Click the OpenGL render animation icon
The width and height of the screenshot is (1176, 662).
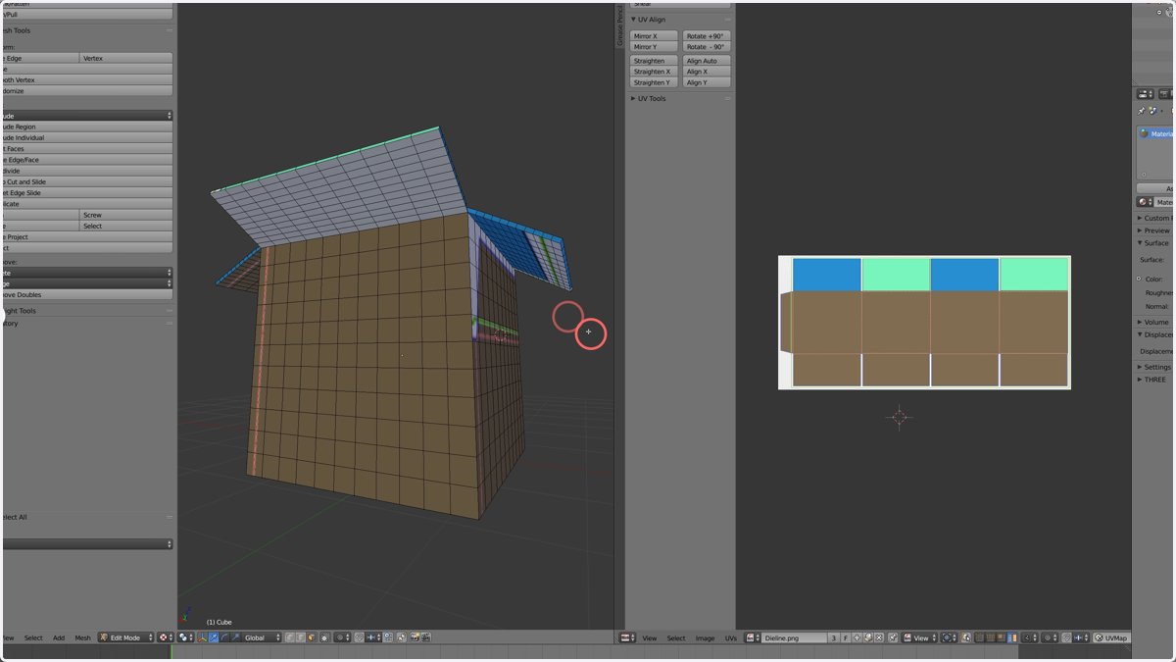(x=426, y=637)
